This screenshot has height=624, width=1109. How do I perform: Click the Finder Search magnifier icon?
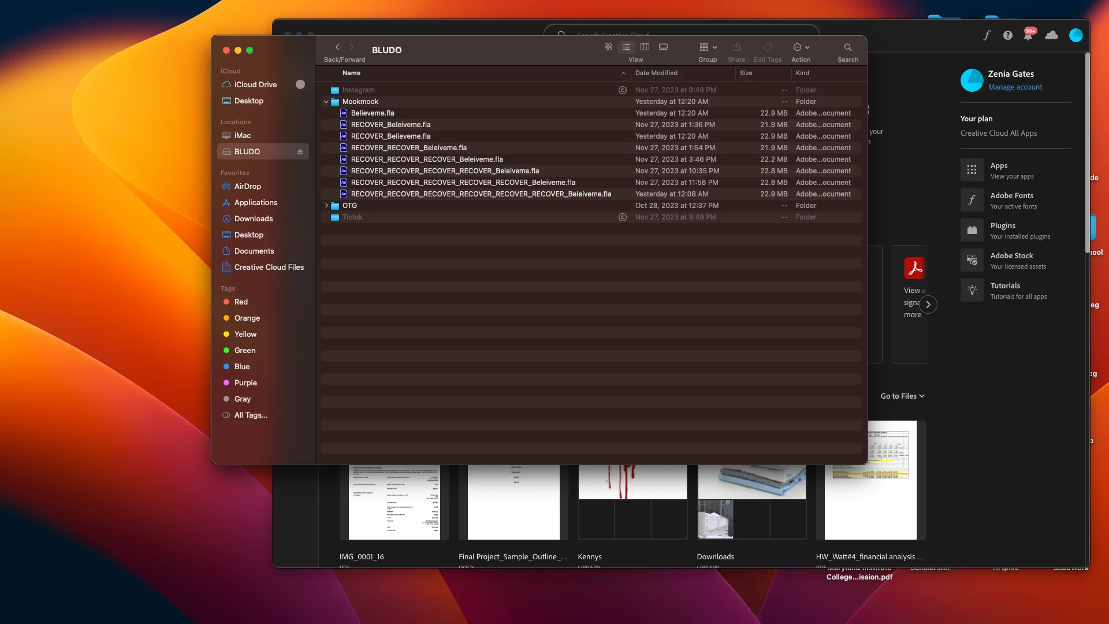click(847, 47)
